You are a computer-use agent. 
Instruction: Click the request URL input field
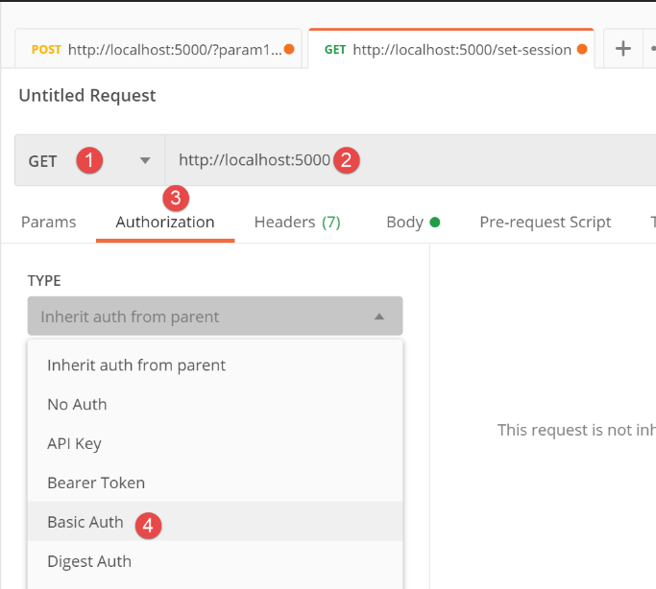tap(480, 160)
